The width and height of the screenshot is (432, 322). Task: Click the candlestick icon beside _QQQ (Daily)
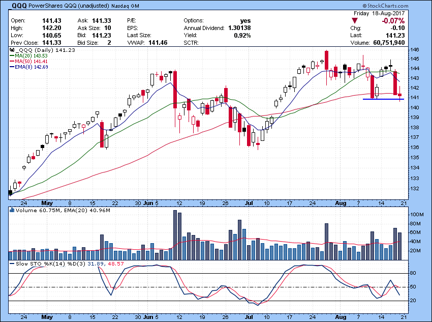(12, 50)
